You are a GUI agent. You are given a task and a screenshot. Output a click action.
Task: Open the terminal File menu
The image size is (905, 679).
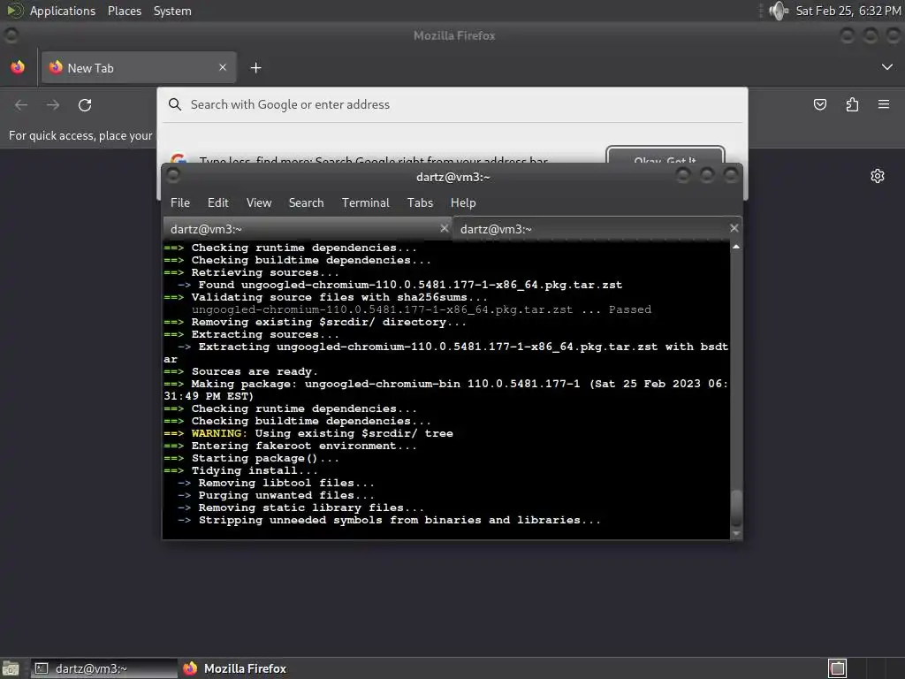click(x=180, y=202)
